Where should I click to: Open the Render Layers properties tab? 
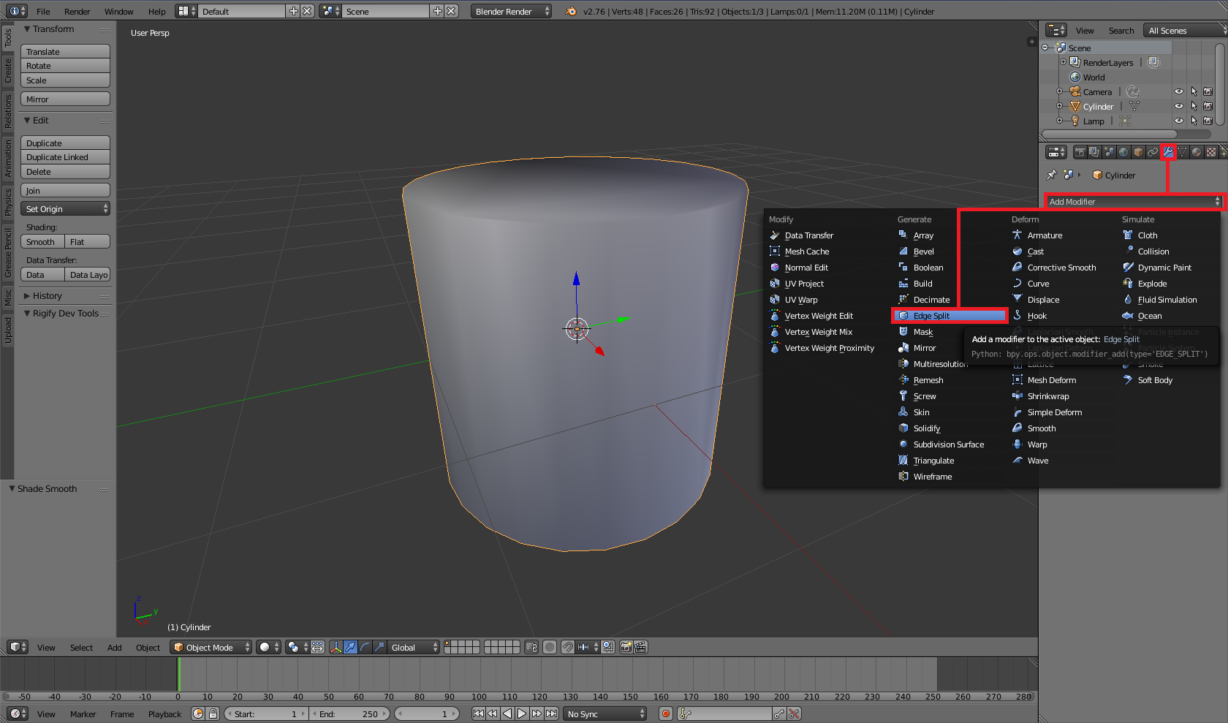(1094, 152)
